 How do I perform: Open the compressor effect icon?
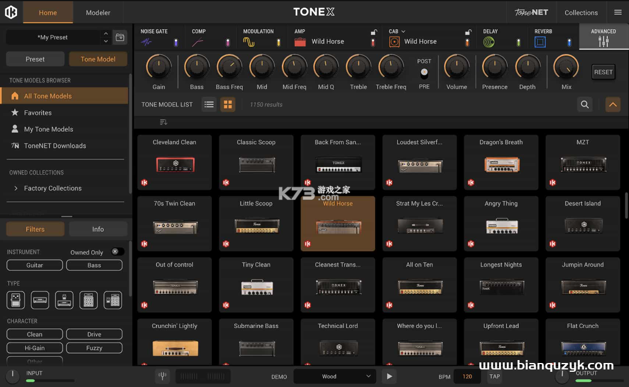click(197, 42)
